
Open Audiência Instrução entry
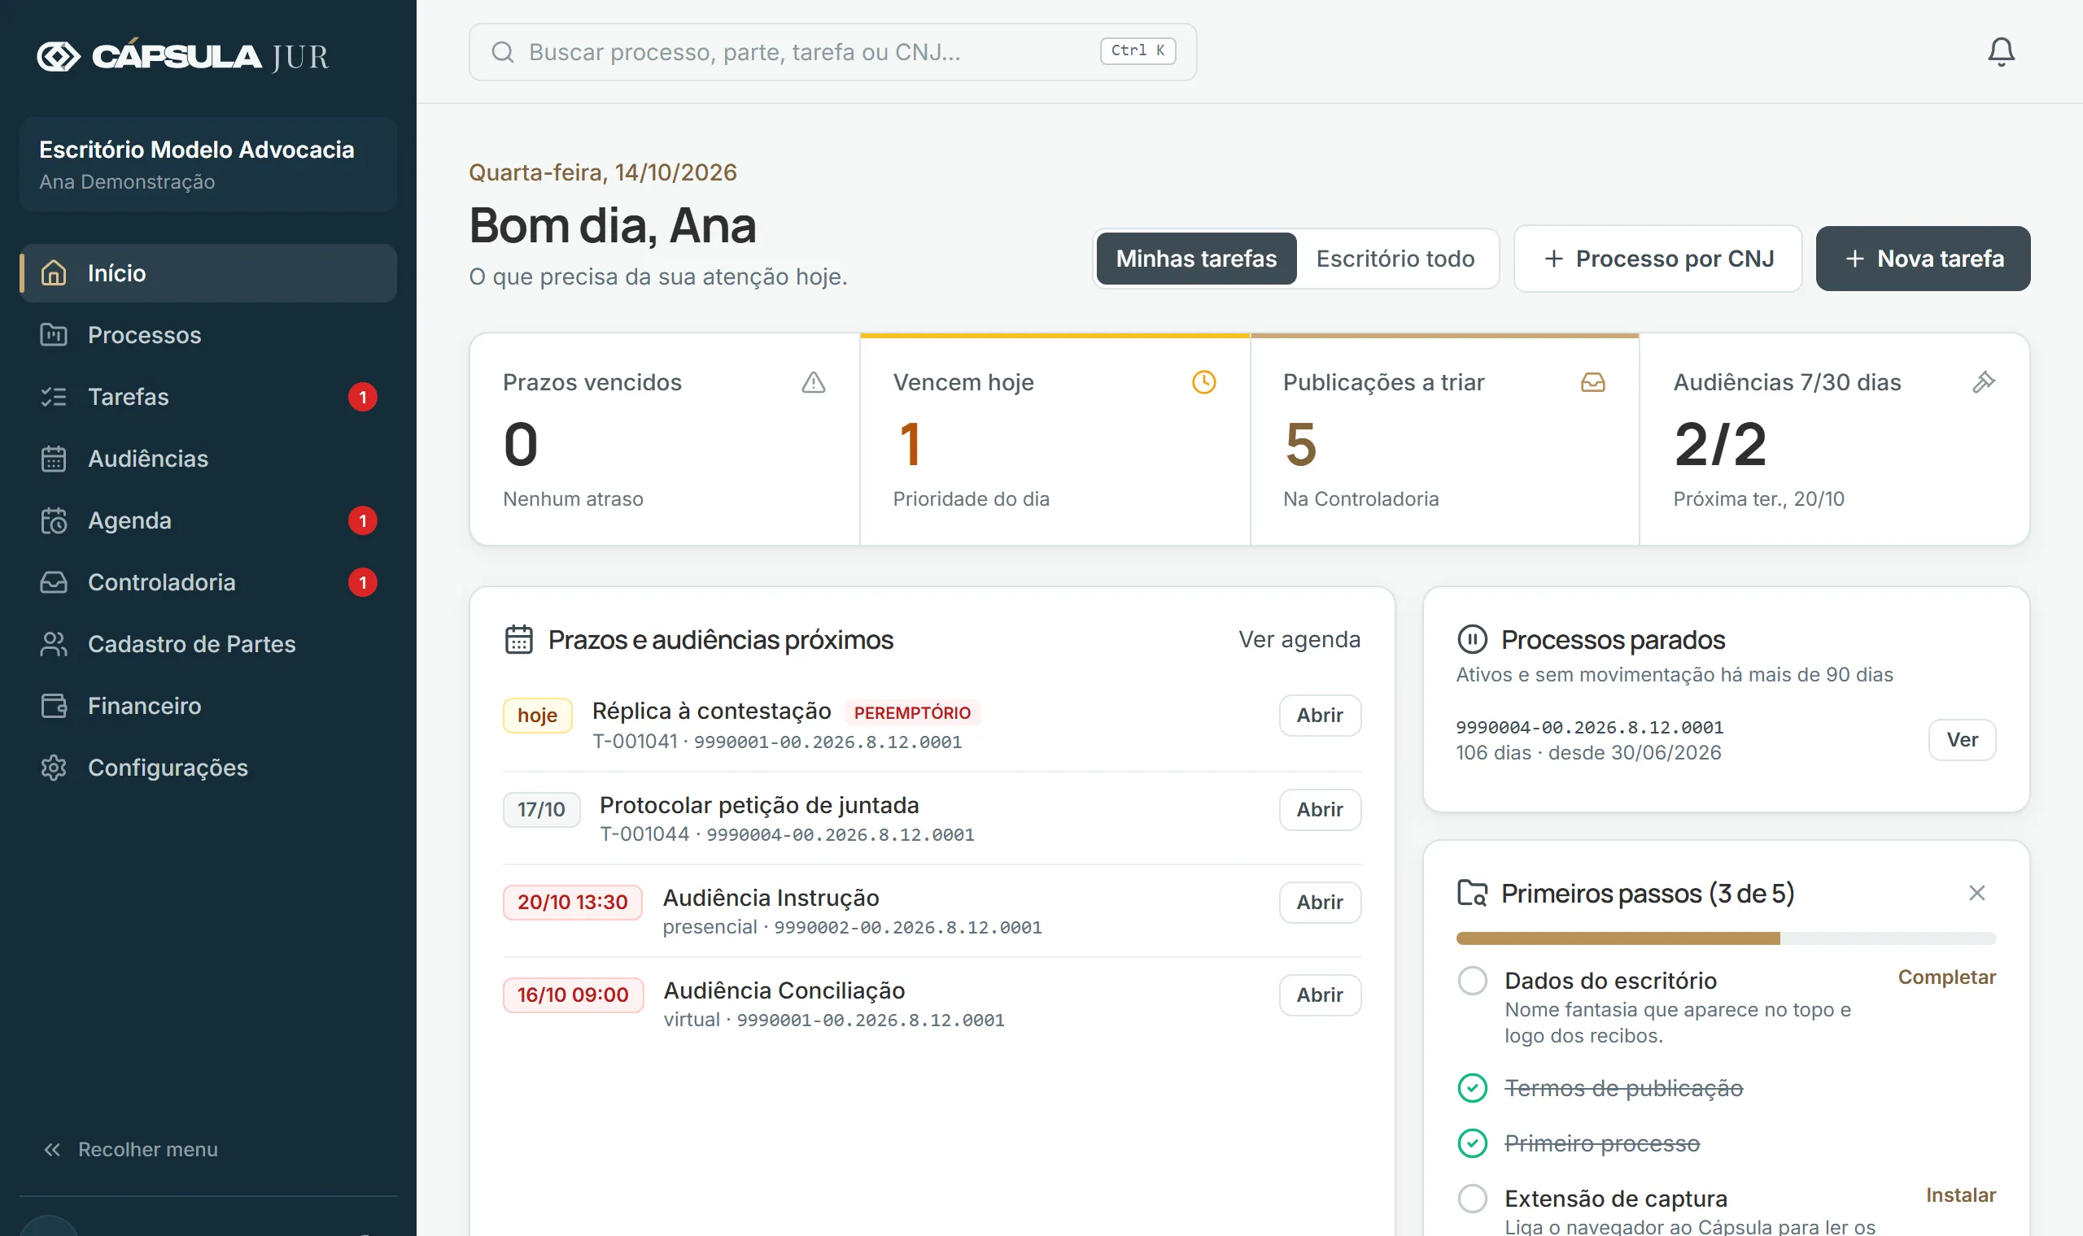pyautogui.click(x=1320, y=902)
